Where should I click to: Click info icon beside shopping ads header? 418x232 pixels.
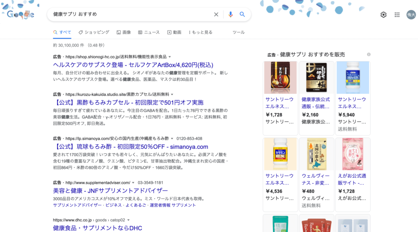click(x=369, y=54)
